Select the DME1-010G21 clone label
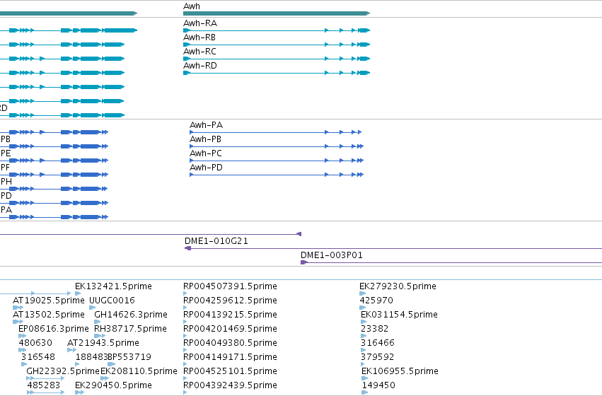This screenshot has width=602, height=396. tap(216, 241)
